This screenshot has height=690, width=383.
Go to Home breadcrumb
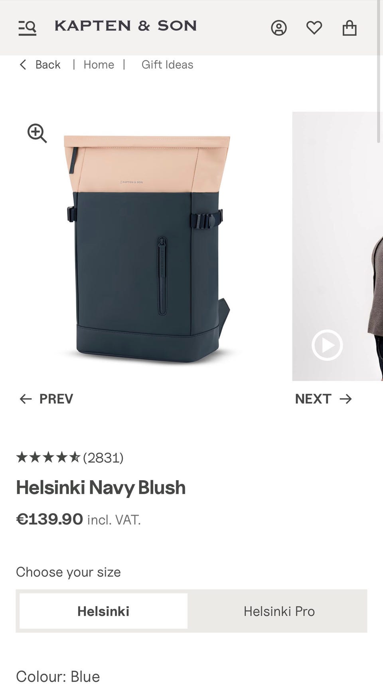[99, 65]
